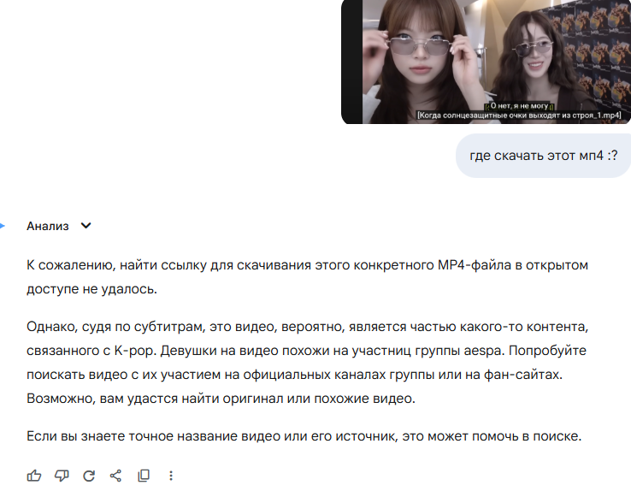Viewport: 631px width, 503px height.
Task: Click the subtitle 'О нет, я не могу'
Action: (519, 106)
